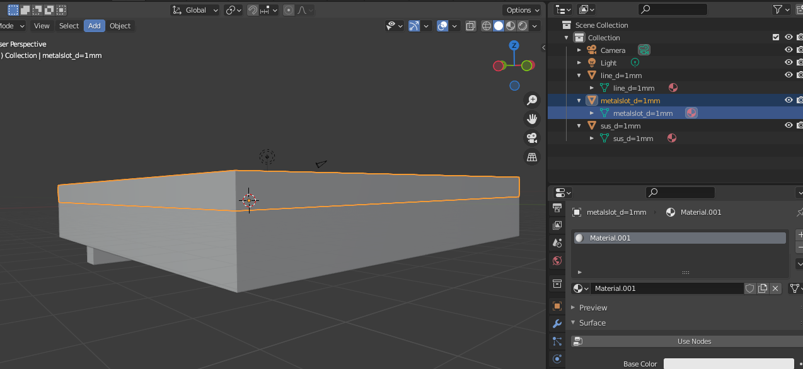Expand the Camera tree row
Screen dimensions: 803x369
click(x=579, y=50)
